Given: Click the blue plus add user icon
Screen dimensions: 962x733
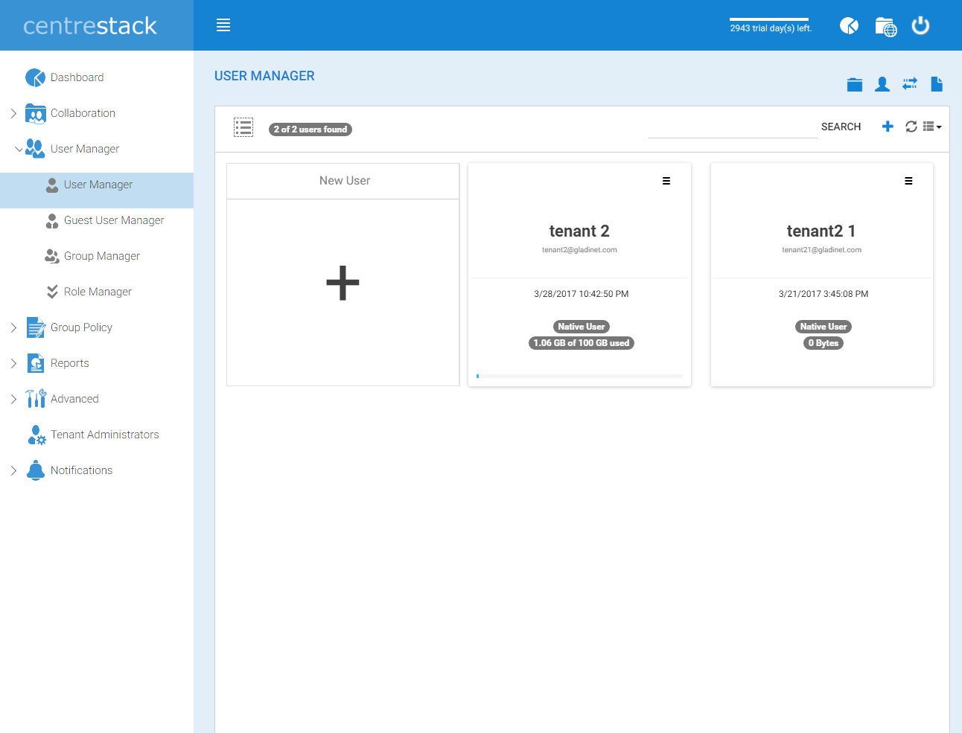Looking at the screenshot, I should pos(888,127).
